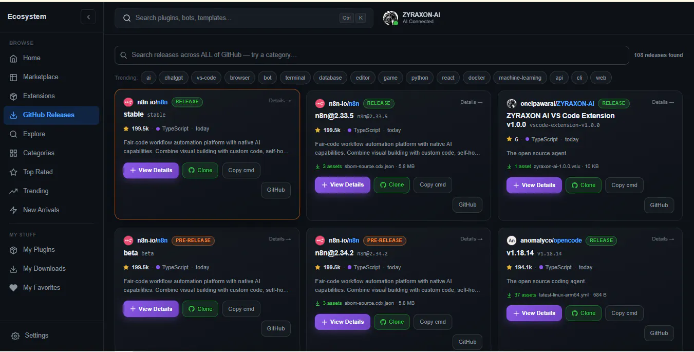Open Details arrow link on n8n@2.33.5 card
Screen dimensions: 694x352
(472, 102)
